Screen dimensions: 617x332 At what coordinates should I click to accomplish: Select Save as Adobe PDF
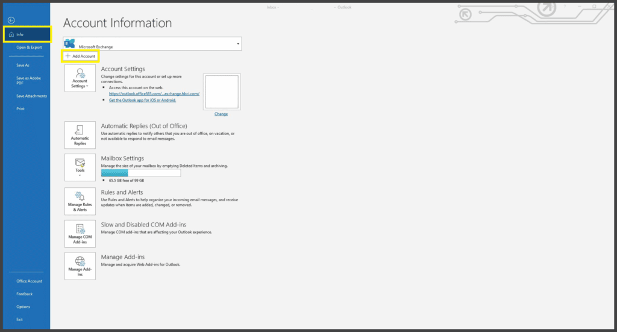(28, 80)
